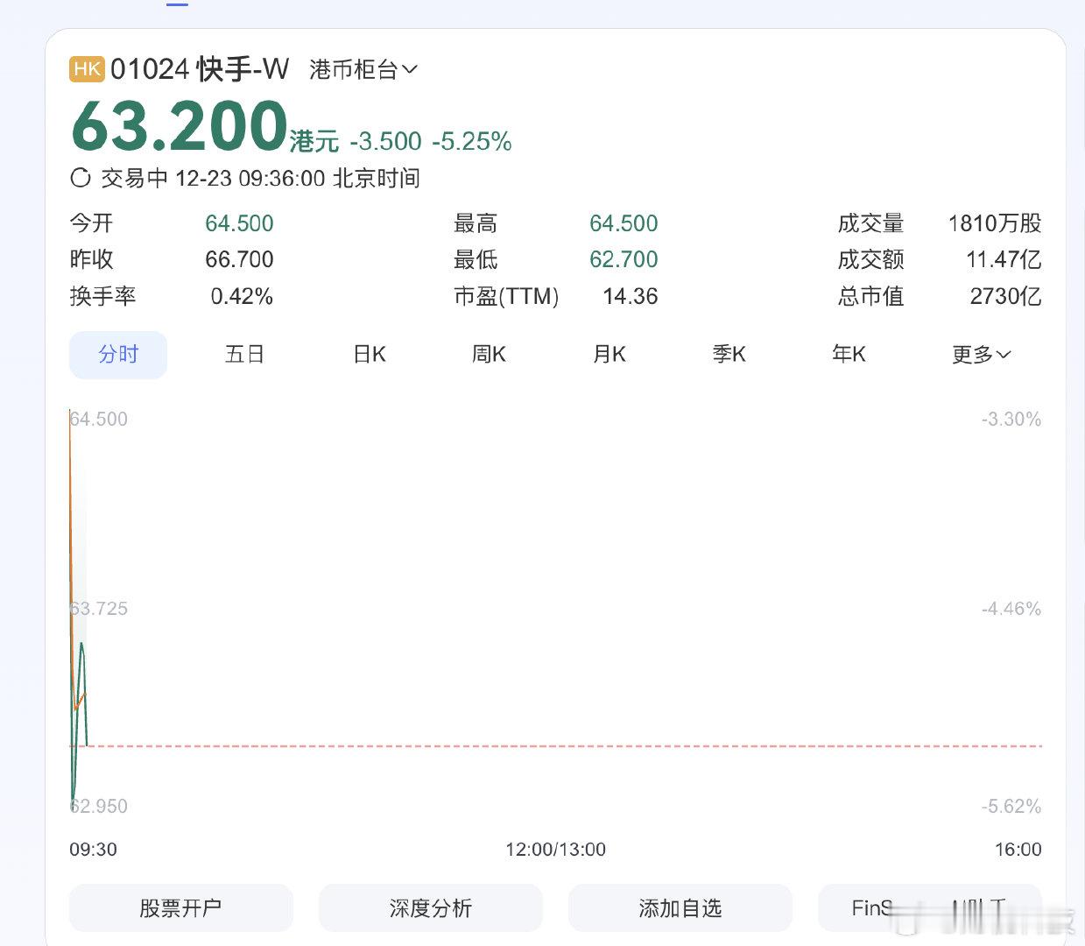The image size is (1085, 946).
Task: Click the 最低 value 62.700
Action: 624,260
